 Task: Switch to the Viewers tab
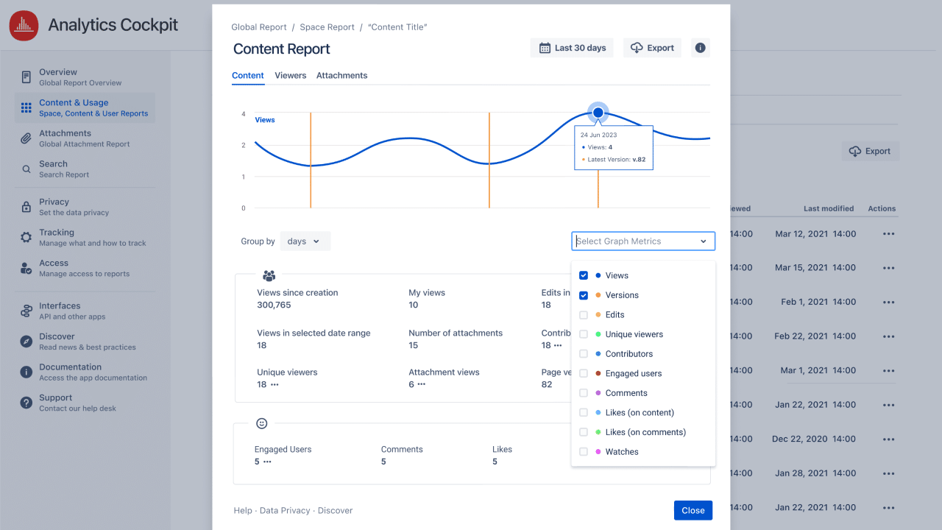[x=290, y=75]
